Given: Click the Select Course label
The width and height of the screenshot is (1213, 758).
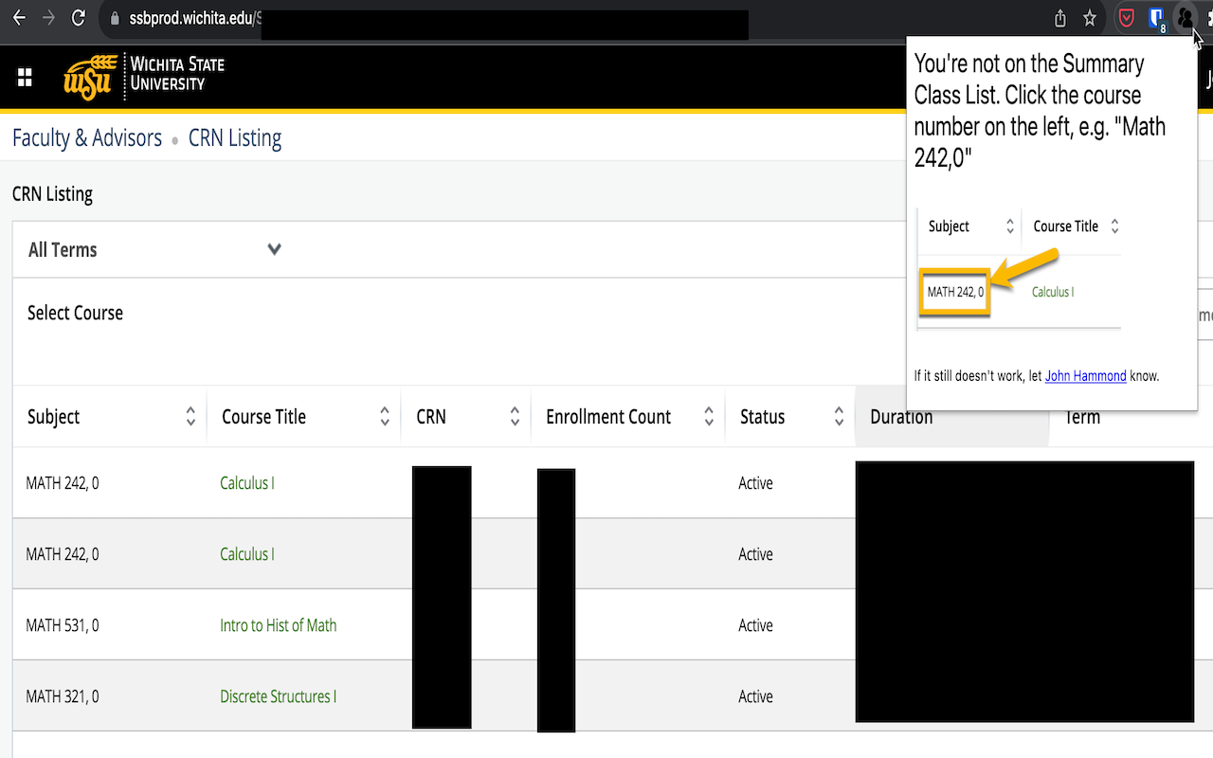Looking at the screenshot, I should click(76, 313).
